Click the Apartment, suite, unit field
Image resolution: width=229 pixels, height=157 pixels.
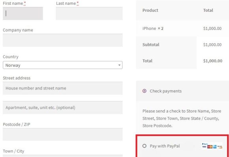(62, 108)
